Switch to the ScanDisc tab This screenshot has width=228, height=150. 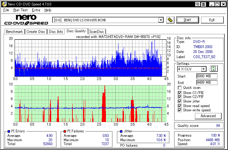(96, 32)
